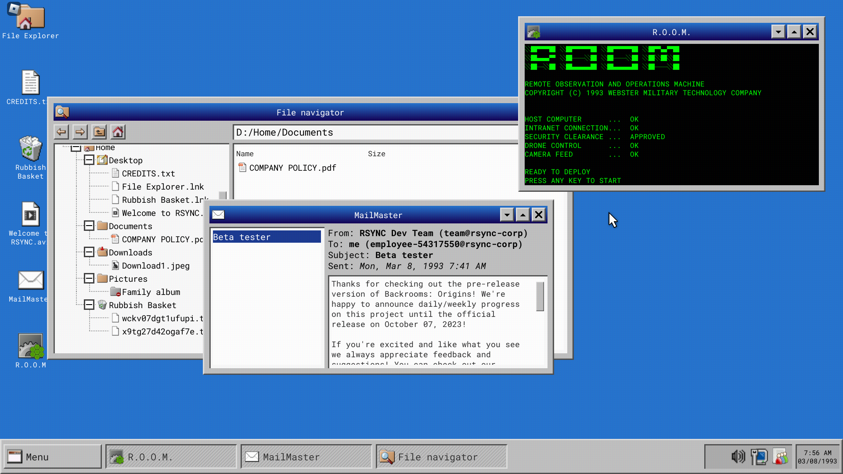Select the Beta tester email
The image size is (843, 474).
tap(266, 237)
